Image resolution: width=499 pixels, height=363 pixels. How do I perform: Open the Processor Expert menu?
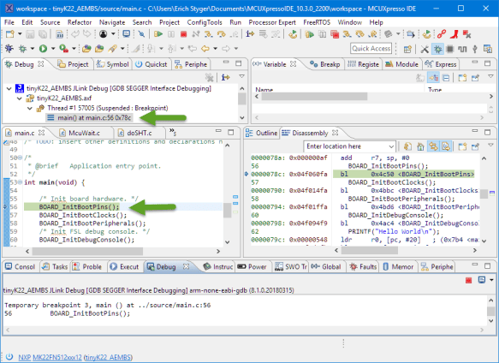272,22
